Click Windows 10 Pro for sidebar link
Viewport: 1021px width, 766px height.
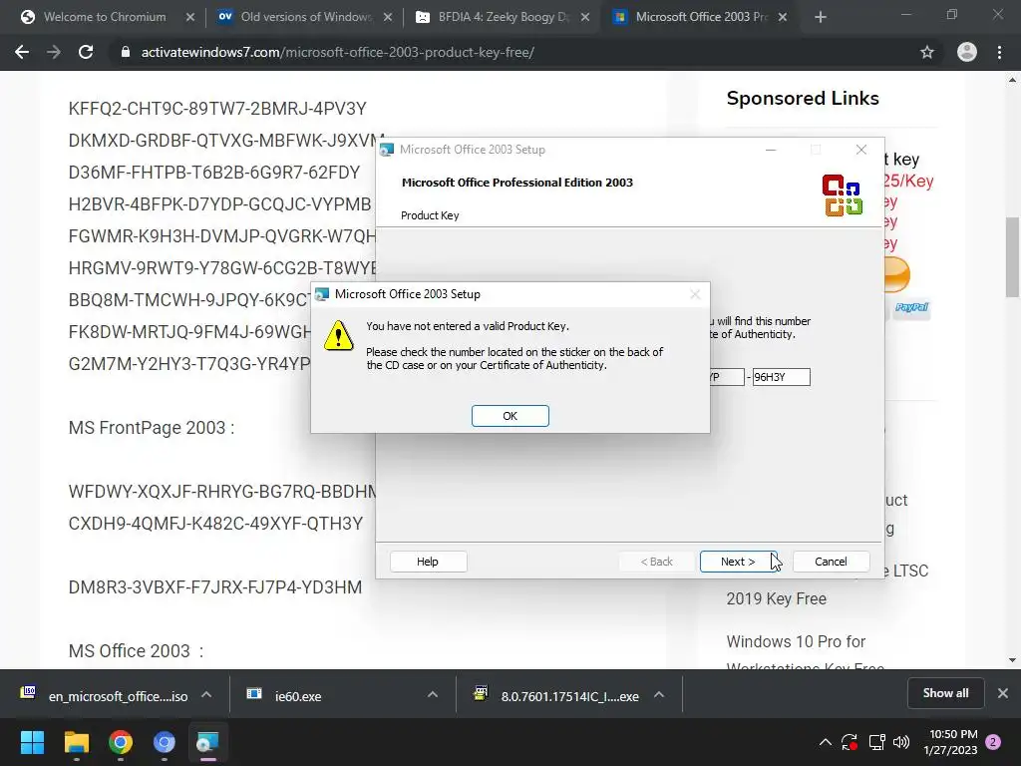click(x=796, y=641)
